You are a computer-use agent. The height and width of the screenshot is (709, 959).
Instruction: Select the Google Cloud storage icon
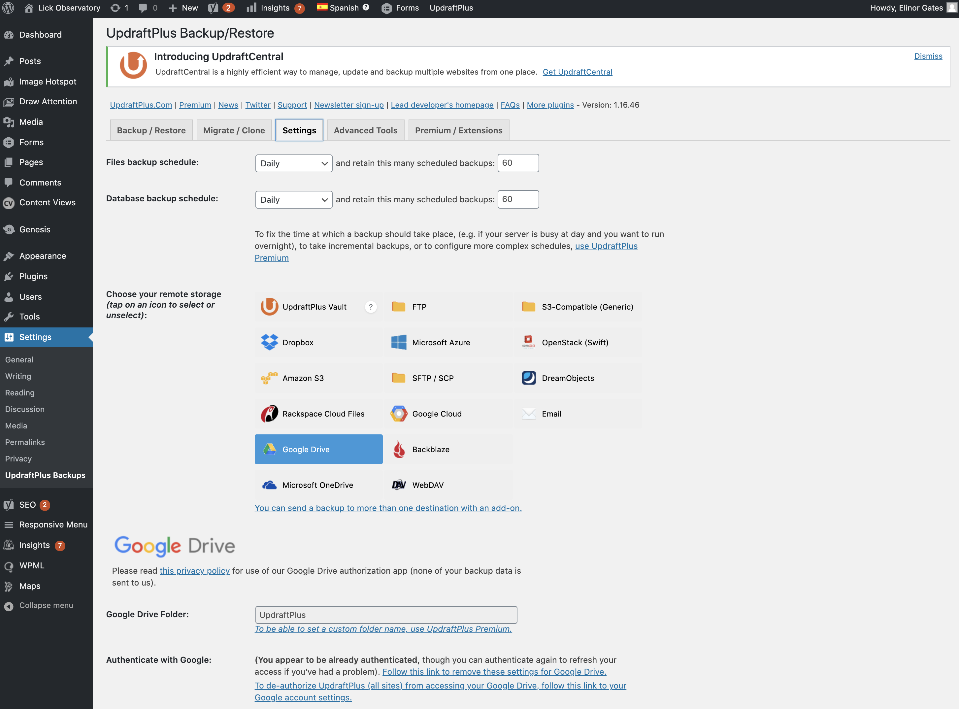399,414
